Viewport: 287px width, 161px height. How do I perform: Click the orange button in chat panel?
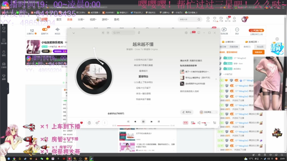tap(258, 52)
